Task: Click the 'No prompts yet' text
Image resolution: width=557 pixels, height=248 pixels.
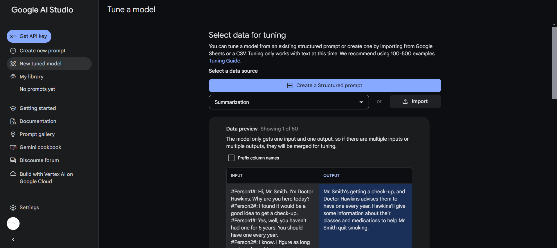Action: coord(37,89)
